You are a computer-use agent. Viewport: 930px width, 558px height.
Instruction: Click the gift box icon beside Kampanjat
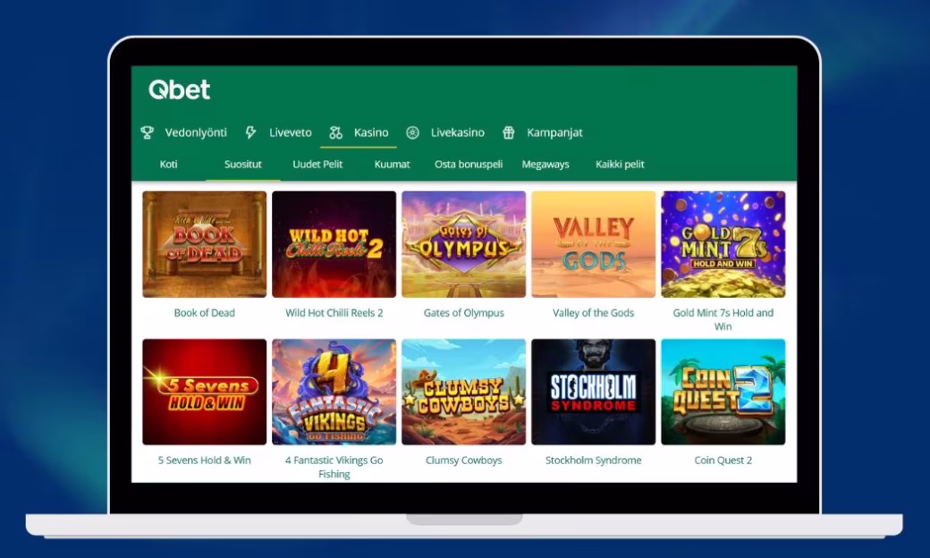[508, 132]
